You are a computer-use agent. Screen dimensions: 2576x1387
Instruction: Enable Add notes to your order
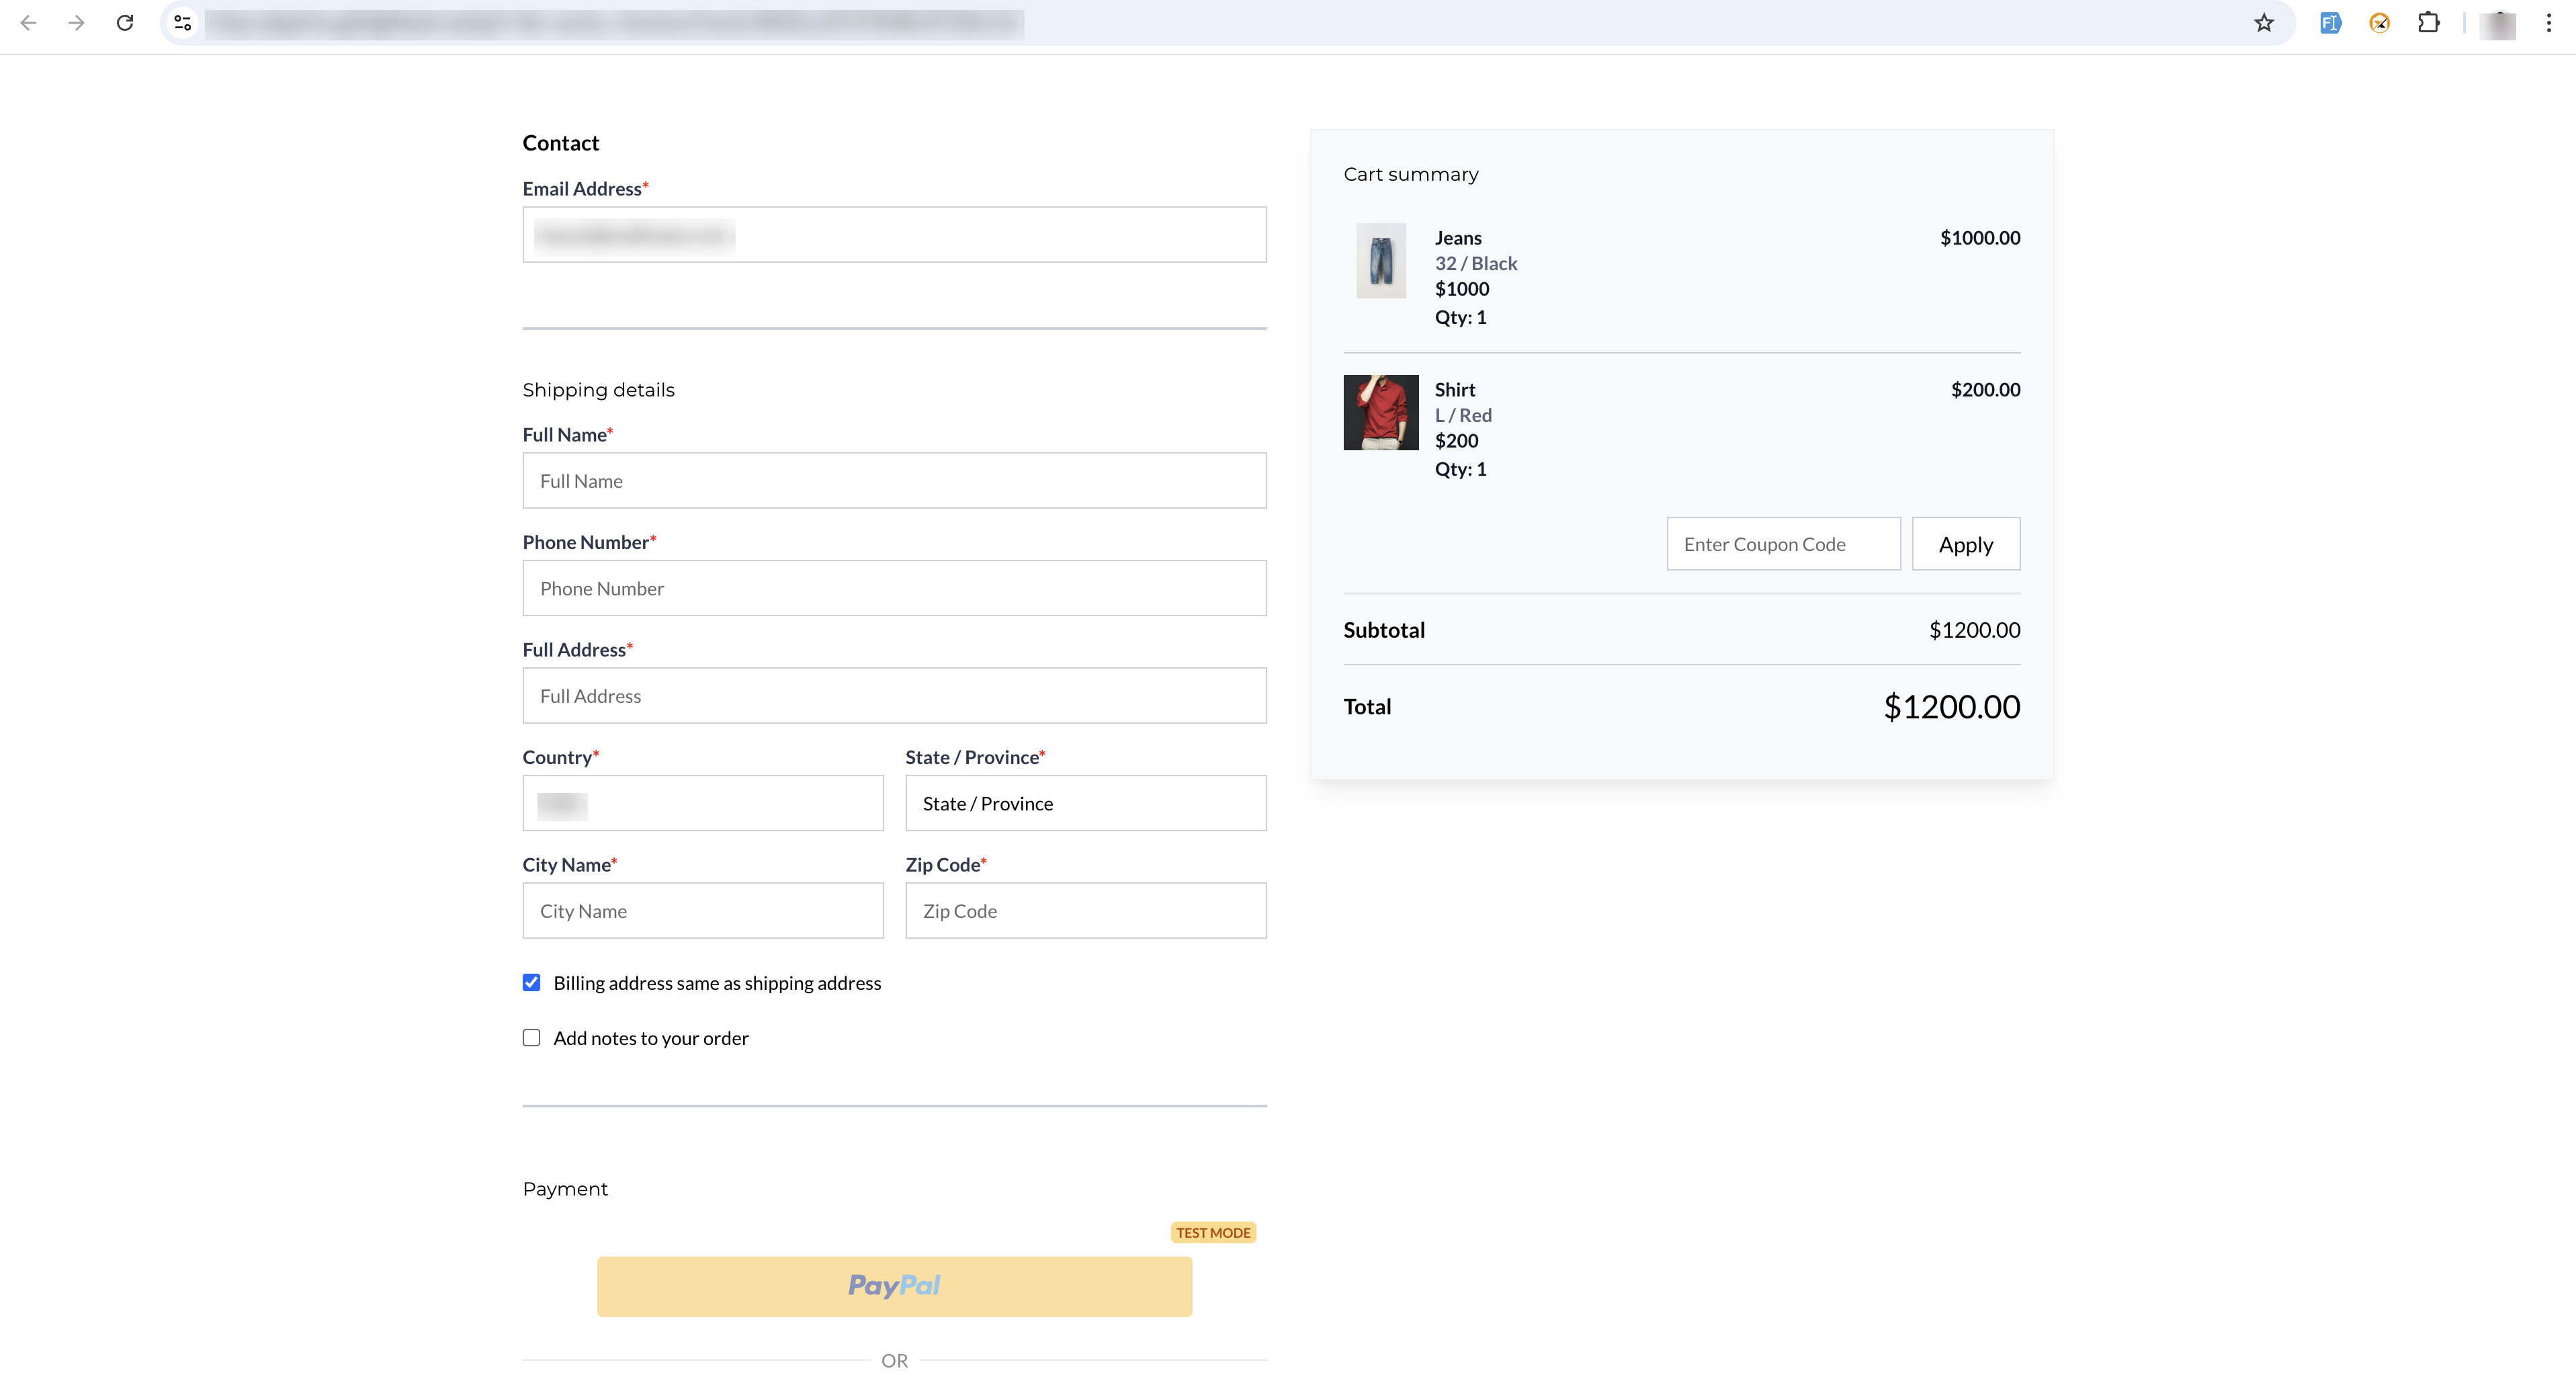pyautogui.click(x=531, y=1037)
